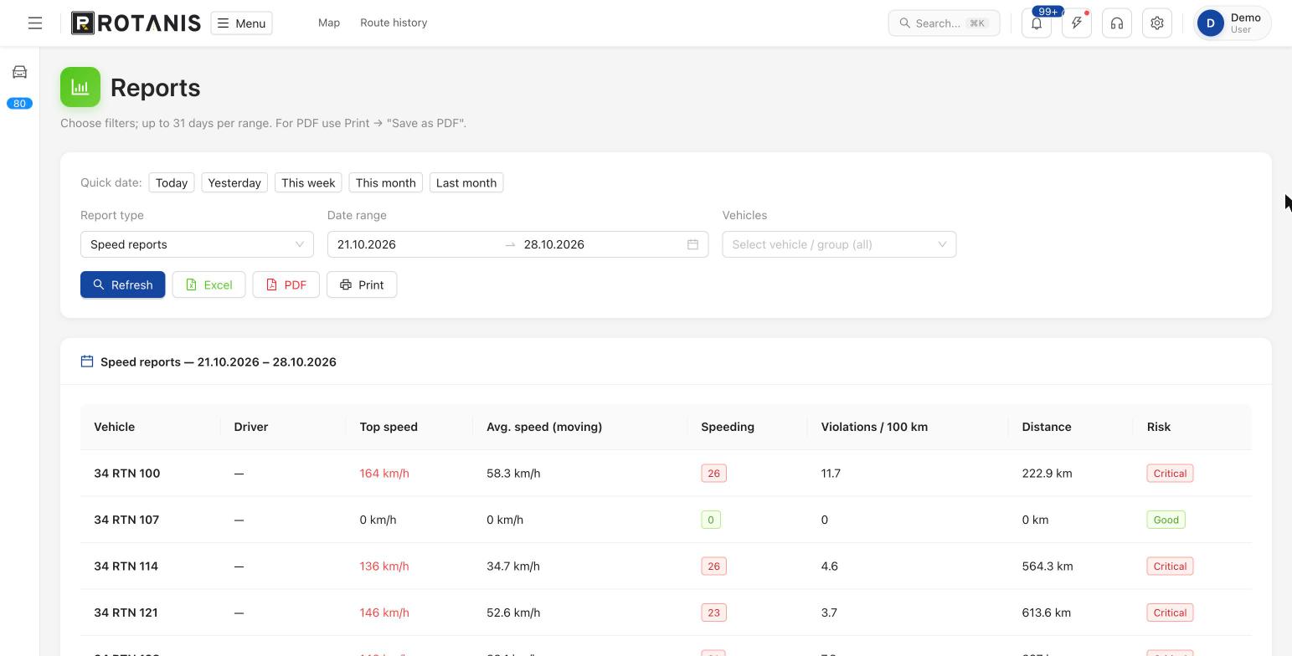This screenshot has width=1292, height=656.
Task: Open the settings gear icon
Action: pos(1157,23)
